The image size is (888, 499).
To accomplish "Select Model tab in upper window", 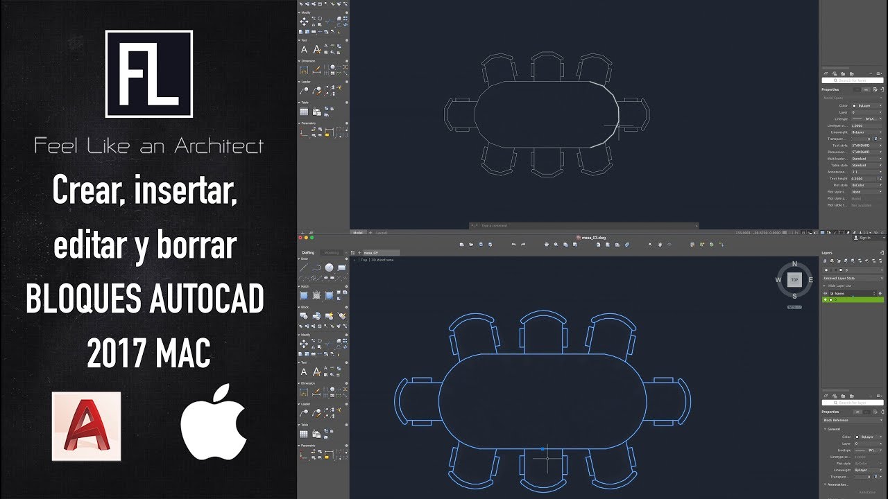I will click(359, 232).
